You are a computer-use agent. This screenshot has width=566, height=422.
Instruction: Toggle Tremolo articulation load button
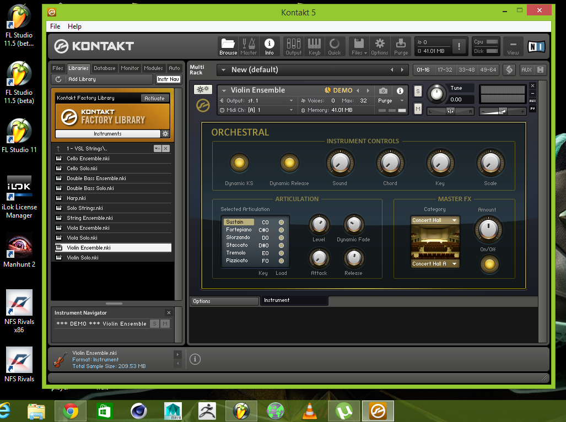(281, 253)
